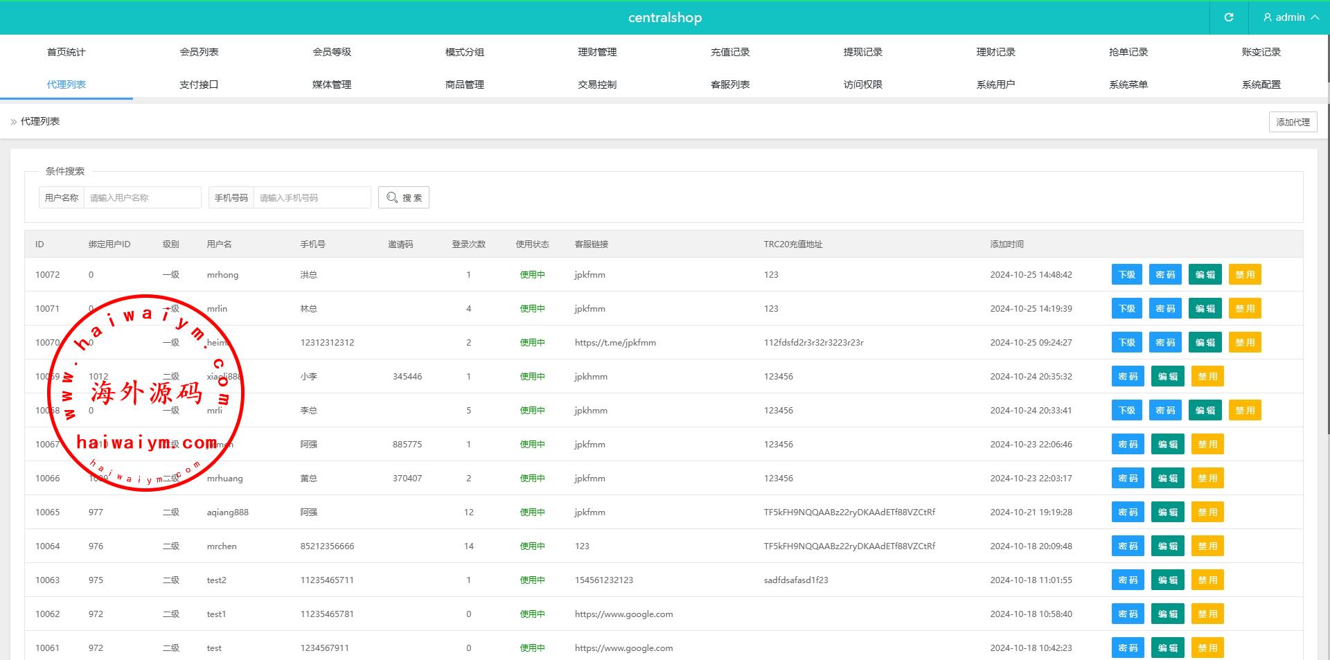
Task: Go to 系统配置 menu item
Action: click(1261, 84)
